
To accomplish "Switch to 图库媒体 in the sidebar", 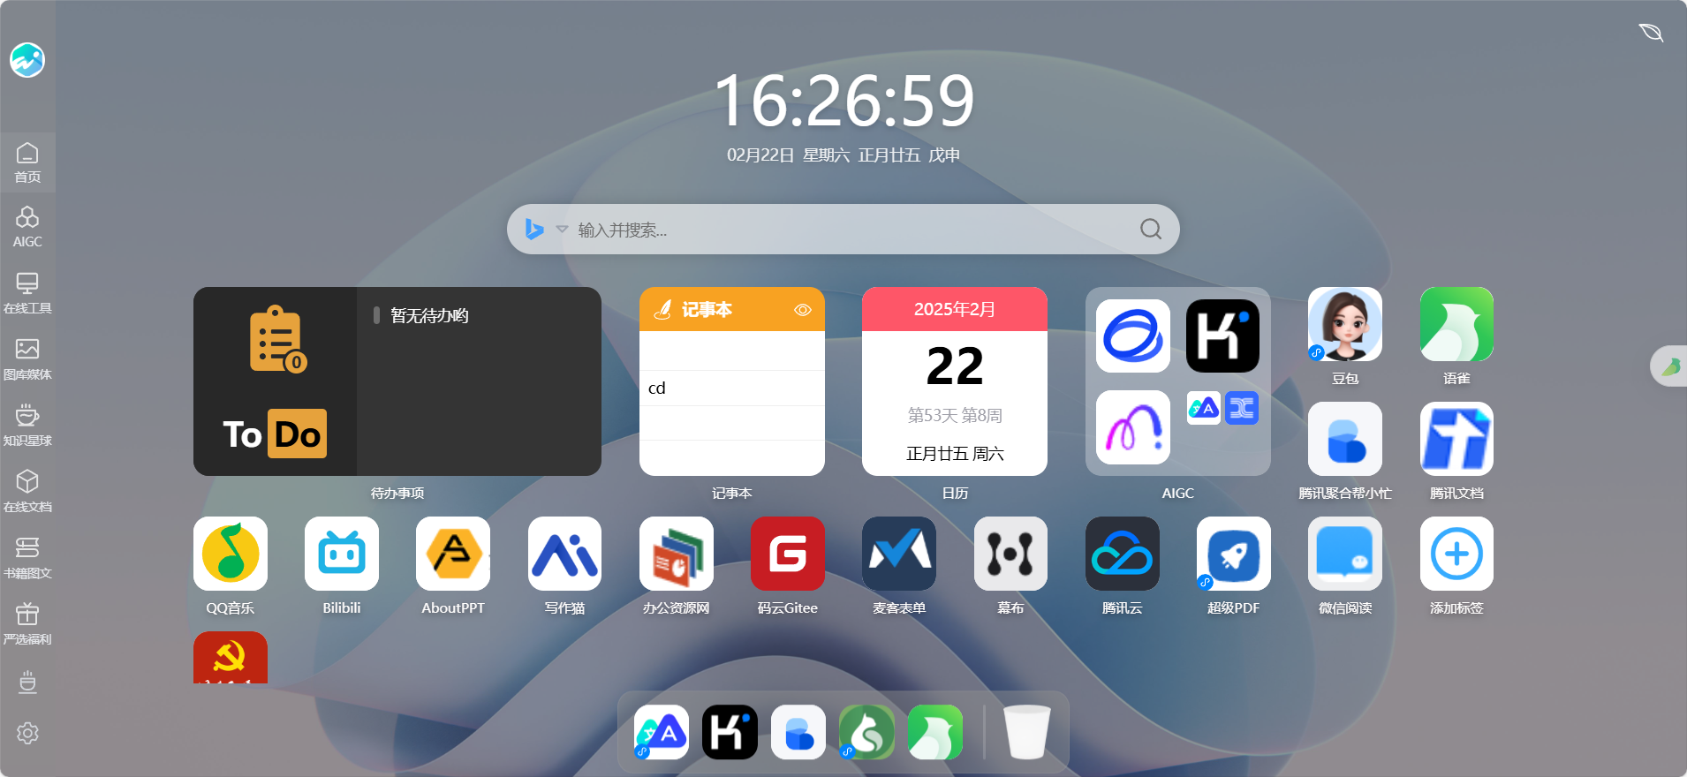I will [x=27, y=359].
